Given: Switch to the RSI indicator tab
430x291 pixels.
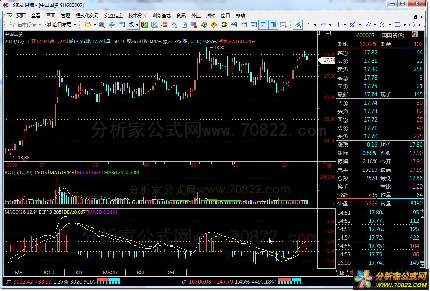Looking at the screenshot, I should (x=141, y=273).
